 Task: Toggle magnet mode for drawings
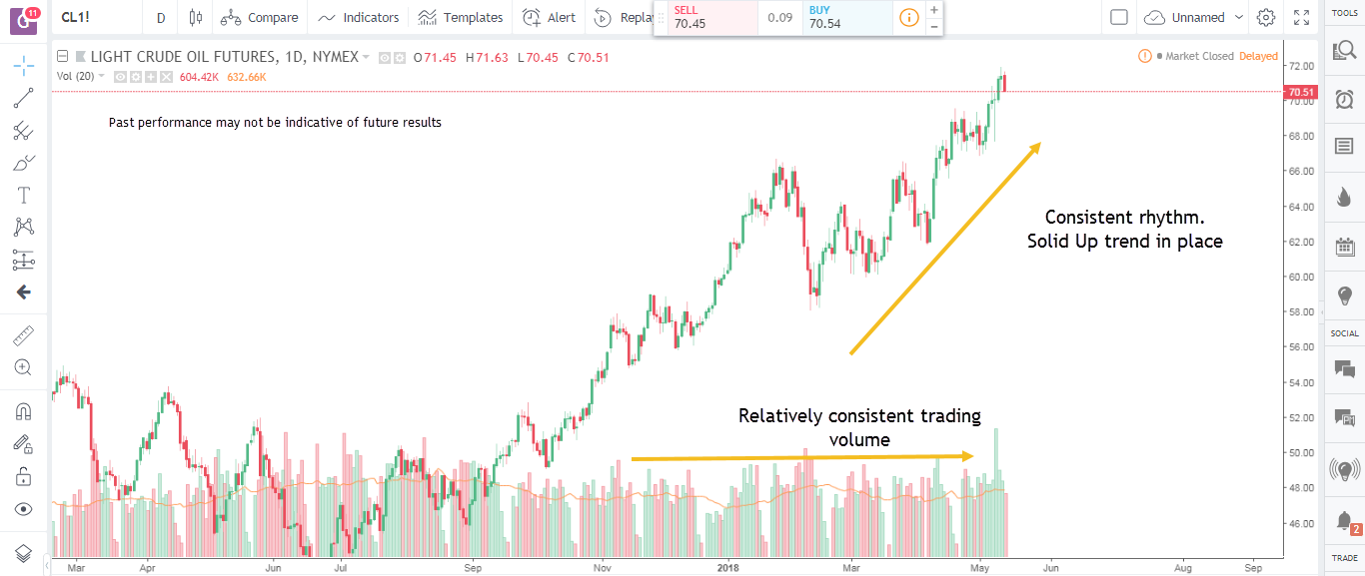(24, 411)
